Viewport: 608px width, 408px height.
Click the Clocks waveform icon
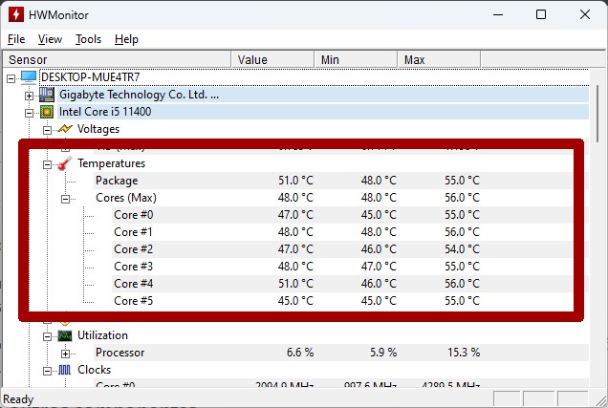pos(65,370)
